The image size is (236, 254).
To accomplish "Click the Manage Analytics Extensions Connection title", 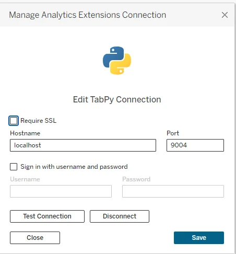I will (87, 15).
